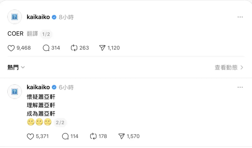Open more options menu on second post
The image size is (252, 148).
pyautogui.click(x=240, y=87)
